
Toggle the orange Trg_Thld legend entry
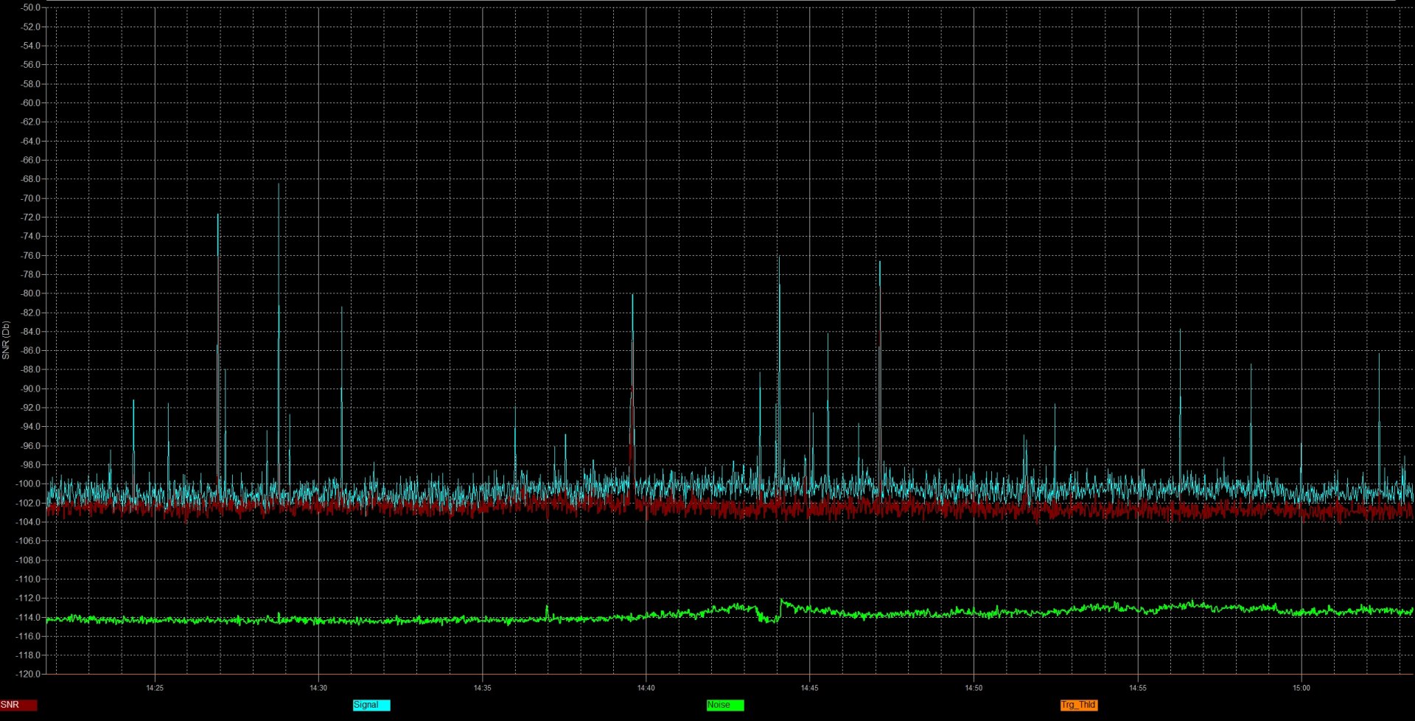(1079, 705)
